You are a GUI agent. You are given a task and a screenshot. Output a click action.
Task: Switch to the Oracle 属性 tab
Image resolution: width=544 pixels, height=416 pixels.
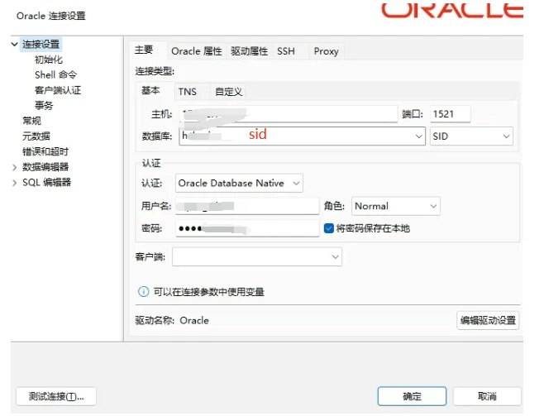(x=197, y=51)
